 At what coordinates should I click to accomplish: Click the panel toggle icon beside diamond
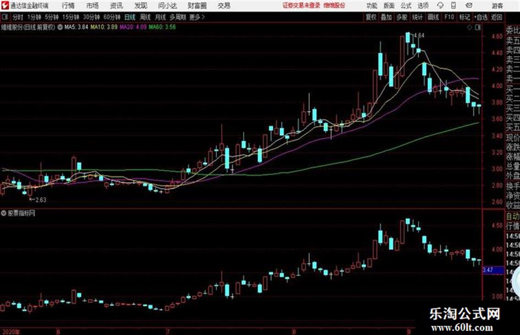478,28
